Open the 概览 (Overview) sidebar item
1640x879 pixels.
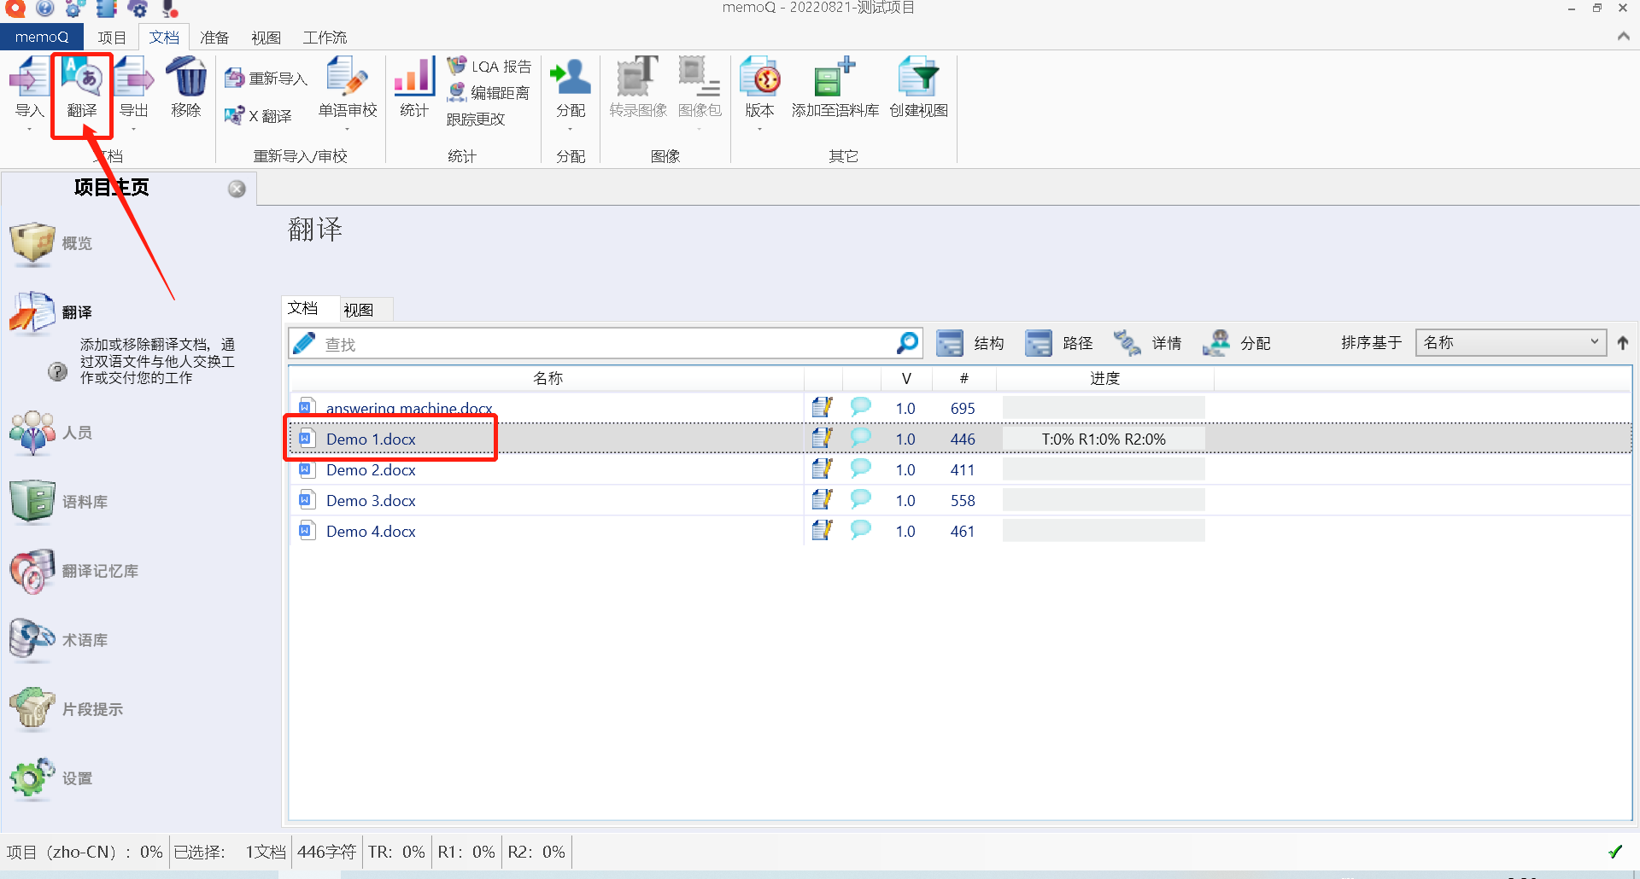coord(51,243)
